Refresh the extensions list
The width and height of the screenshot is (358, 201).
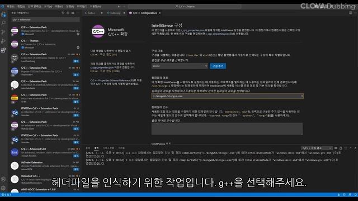(68, 13)
